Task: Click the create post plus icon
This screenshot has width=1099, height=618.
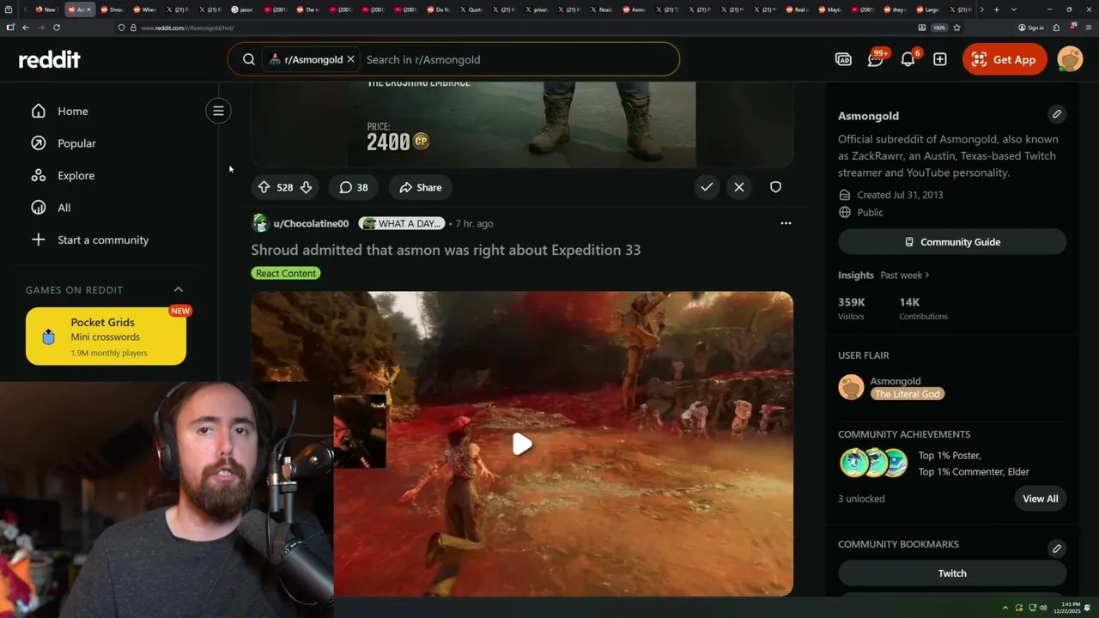Action: click(940, 59)
